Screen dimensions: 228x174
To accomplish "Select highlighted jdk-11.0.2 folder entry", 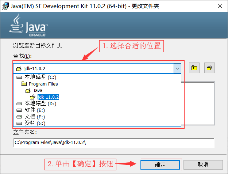I will [48, 97].
